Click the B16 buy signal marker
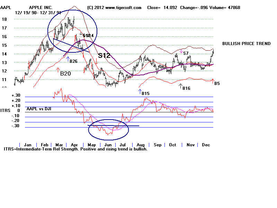The image size is (277, 208). pyautogui.click(x=181, y=87)
